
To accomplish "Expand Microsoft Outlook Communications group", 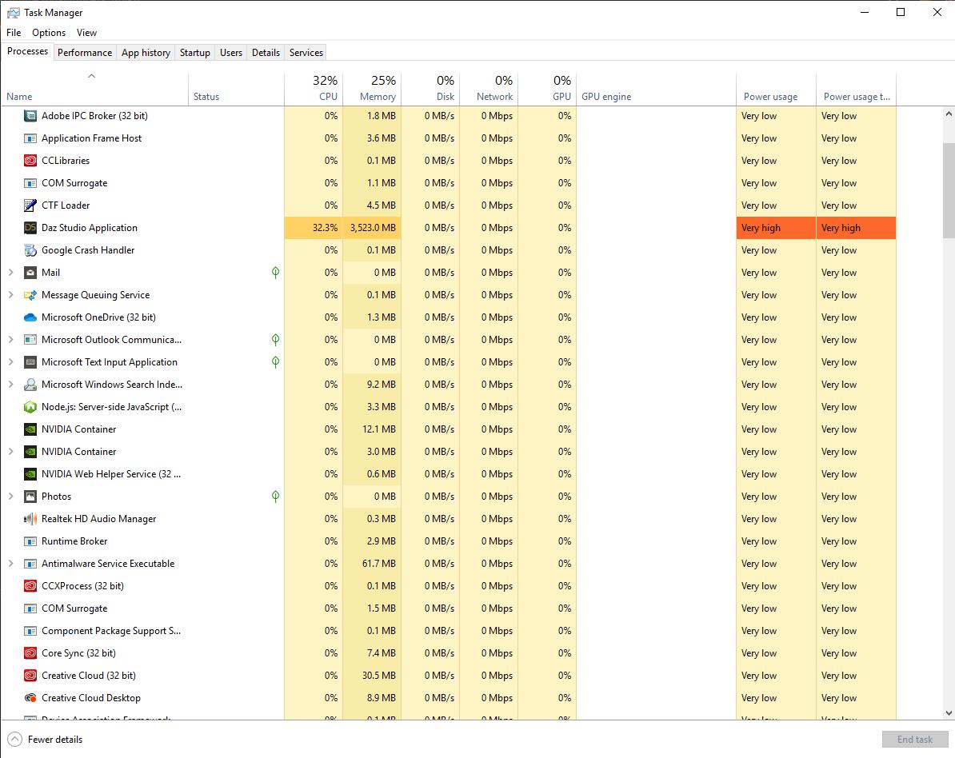I will pos(10,340).
